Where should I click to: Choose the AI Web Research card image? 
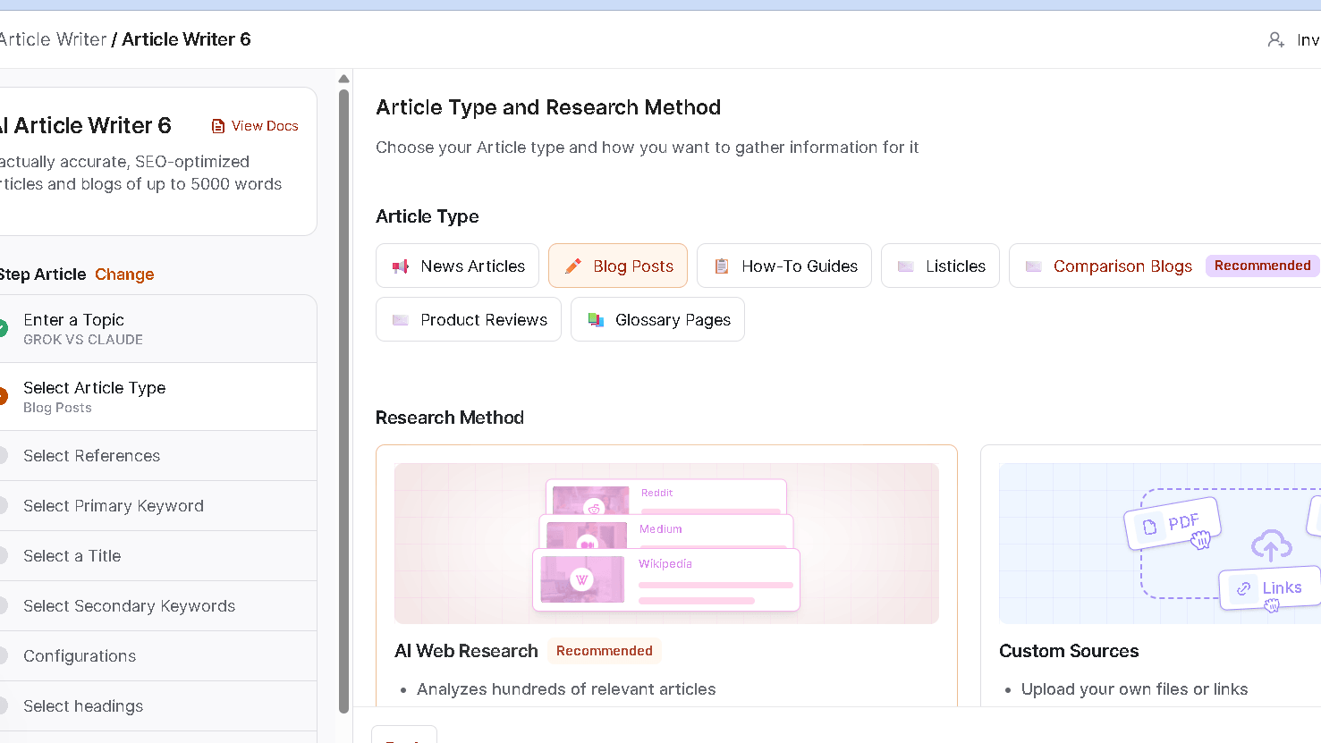(x=666, y=544)
